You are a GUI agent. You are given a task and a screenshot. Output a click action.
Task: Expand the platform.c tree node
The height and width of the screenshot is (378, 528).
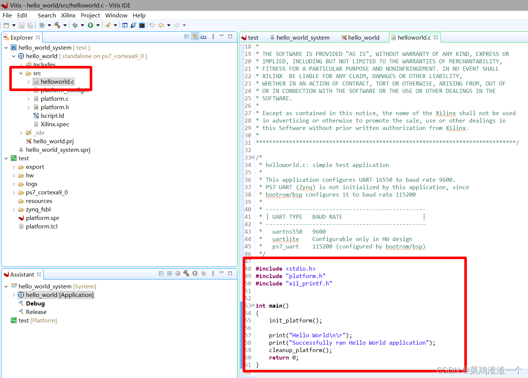tap(29, 99)
